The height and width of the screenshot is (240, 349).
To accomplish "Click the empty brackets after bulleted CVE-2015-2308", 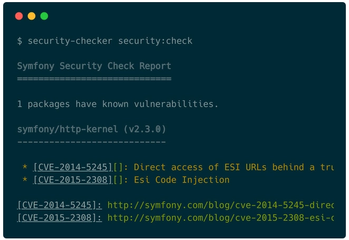I will point(118,180).
